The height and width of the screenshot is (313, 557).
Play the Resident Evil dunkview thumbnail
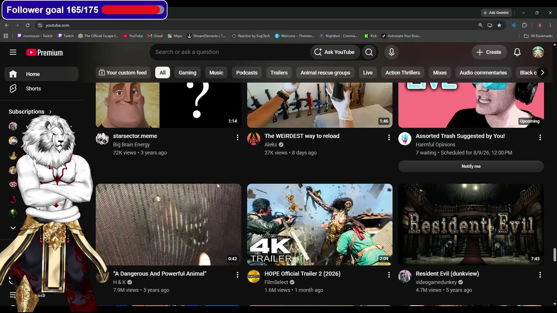click(x=471, y=224)
